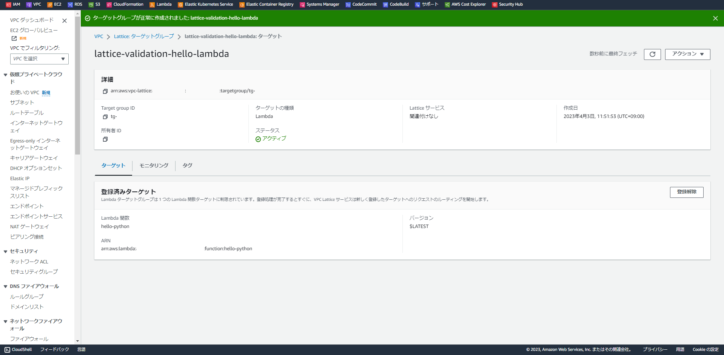Image resolution: width=724 pixels, height=355 pixels.
Task: Open the EC2 shortcut icon
Action: coord(50,5)
